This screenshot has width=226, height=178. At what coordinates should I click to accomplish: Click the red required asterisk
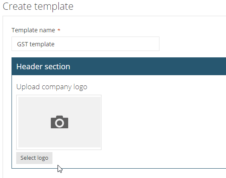click(59, 30)
